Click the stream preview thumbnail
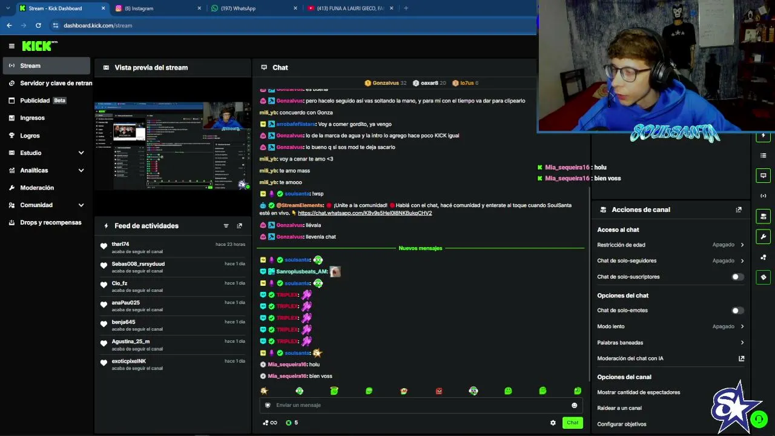The image size is (775, 436). pos(173,146)
